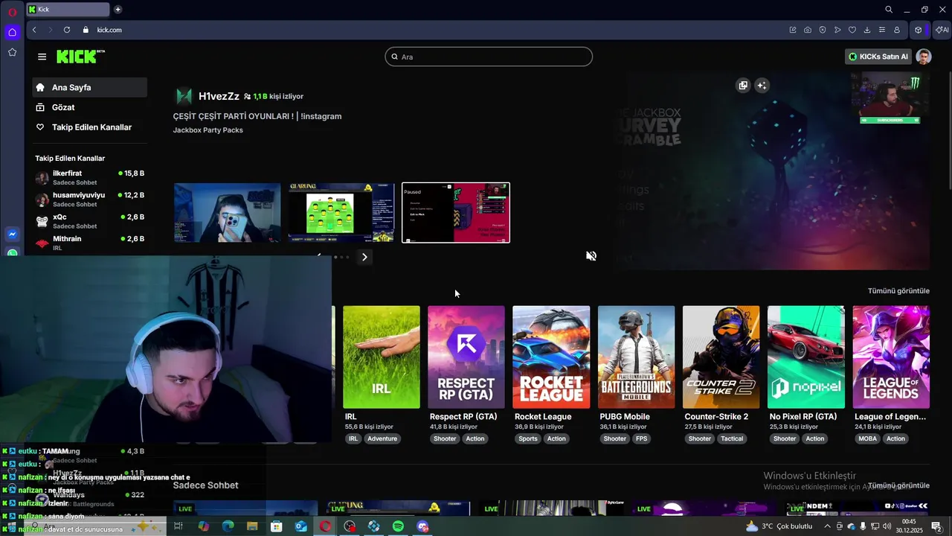Open the IRL category card

382,357
